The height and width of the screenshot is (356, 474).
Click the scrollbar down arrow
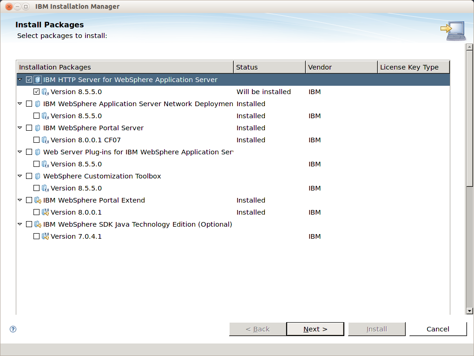(469, 311)
